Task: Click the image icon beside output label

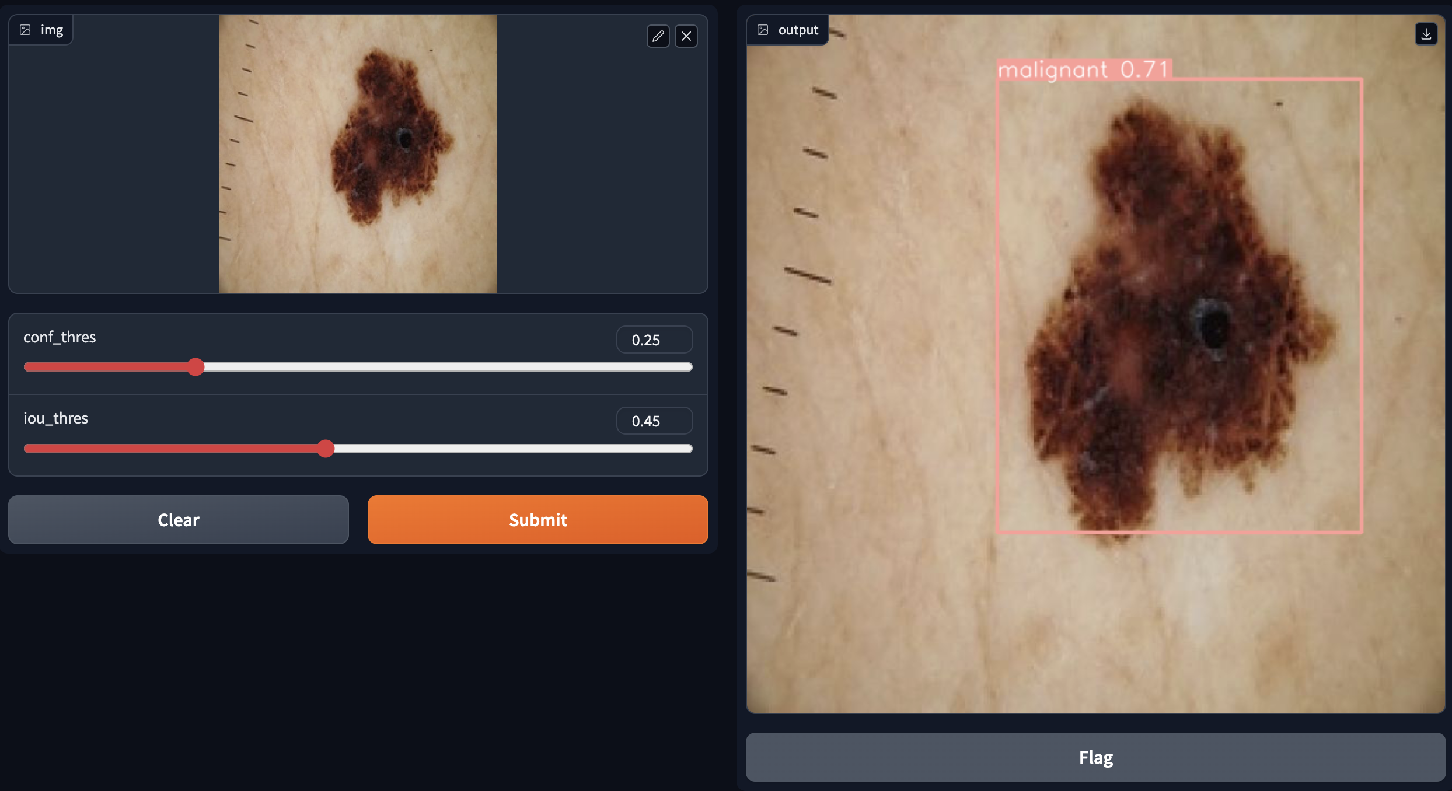Action: coord(763,30)
